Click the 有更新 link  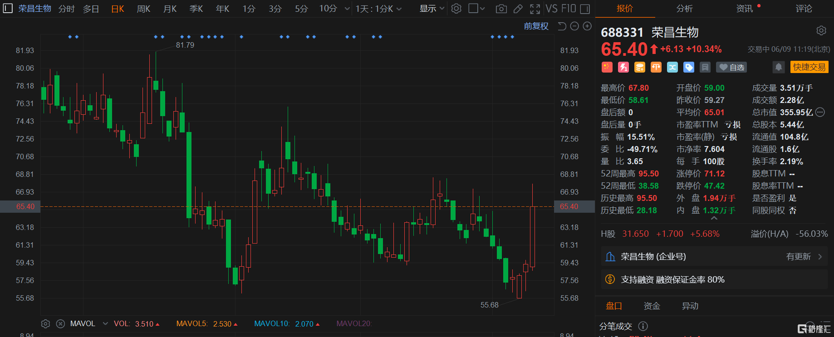(x=798, y=257)
